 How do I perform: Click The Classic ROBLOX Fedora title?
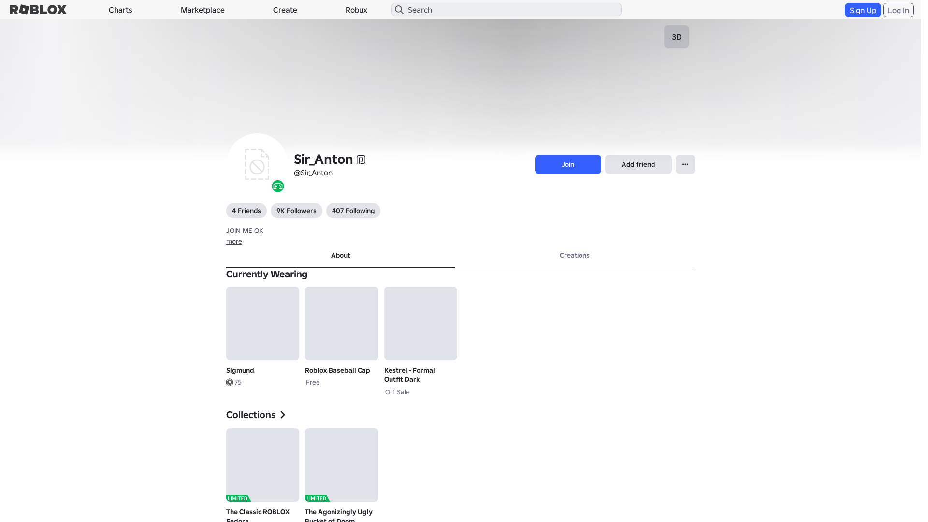click(x=258, y=515)
